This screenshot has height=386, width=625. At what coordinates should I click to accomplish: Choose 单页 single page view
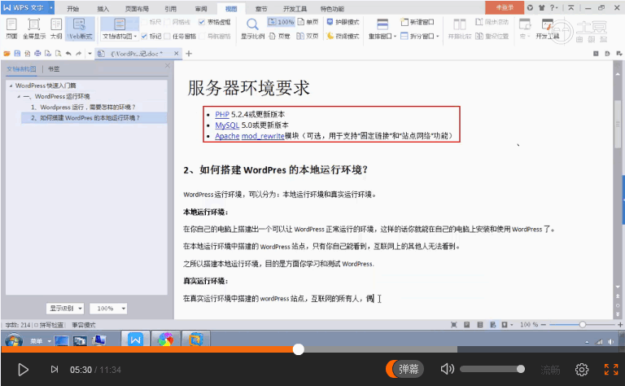(x=308, y=22)
